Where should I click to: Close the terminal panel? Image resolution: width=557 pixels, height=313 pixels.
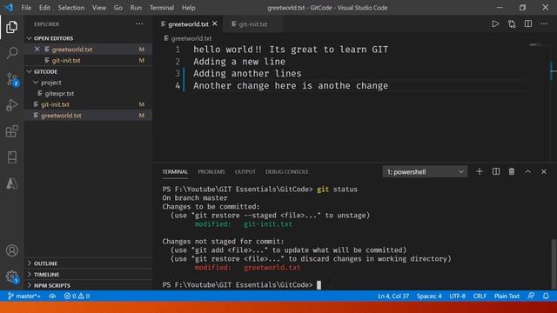(x=544, y=172)
